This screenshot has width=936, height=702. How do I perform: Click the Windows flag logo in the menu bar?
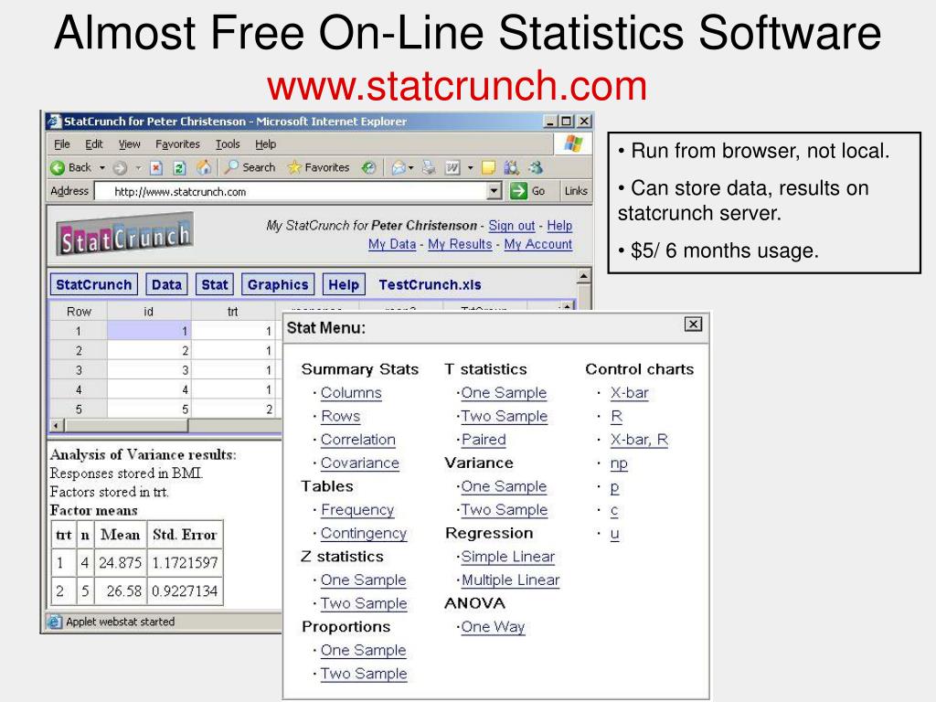coord(572,144)
